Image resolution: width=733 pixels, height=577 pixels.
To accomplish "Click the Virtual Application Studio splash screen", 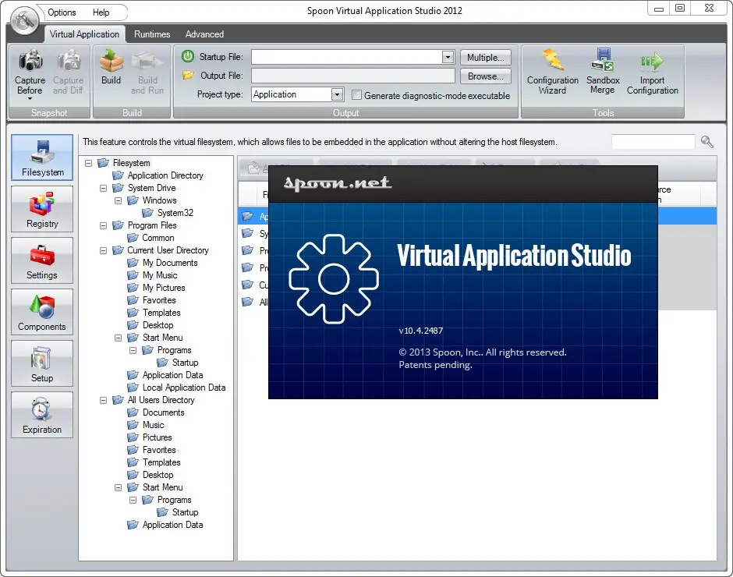I will [462, 282].
